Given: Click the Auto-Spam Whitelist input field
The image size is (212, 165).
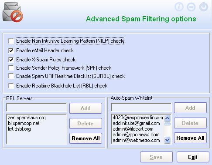Looking at the screenshot, I should click(141, 107).
